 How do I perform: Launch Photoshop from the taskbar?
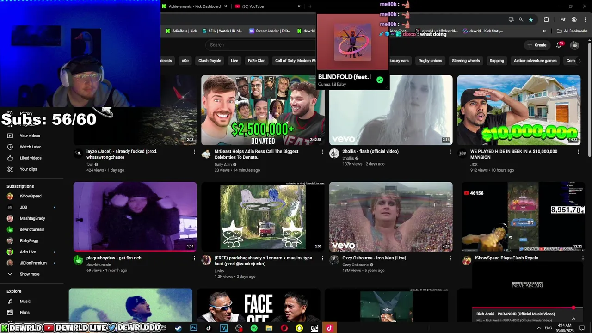pos(193,328)
